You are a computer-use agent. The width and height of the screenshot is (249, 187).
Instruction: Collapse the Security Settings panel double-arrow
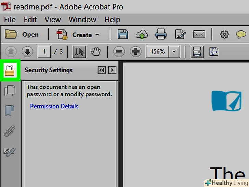pyautogui.click(x=102, y=70)
